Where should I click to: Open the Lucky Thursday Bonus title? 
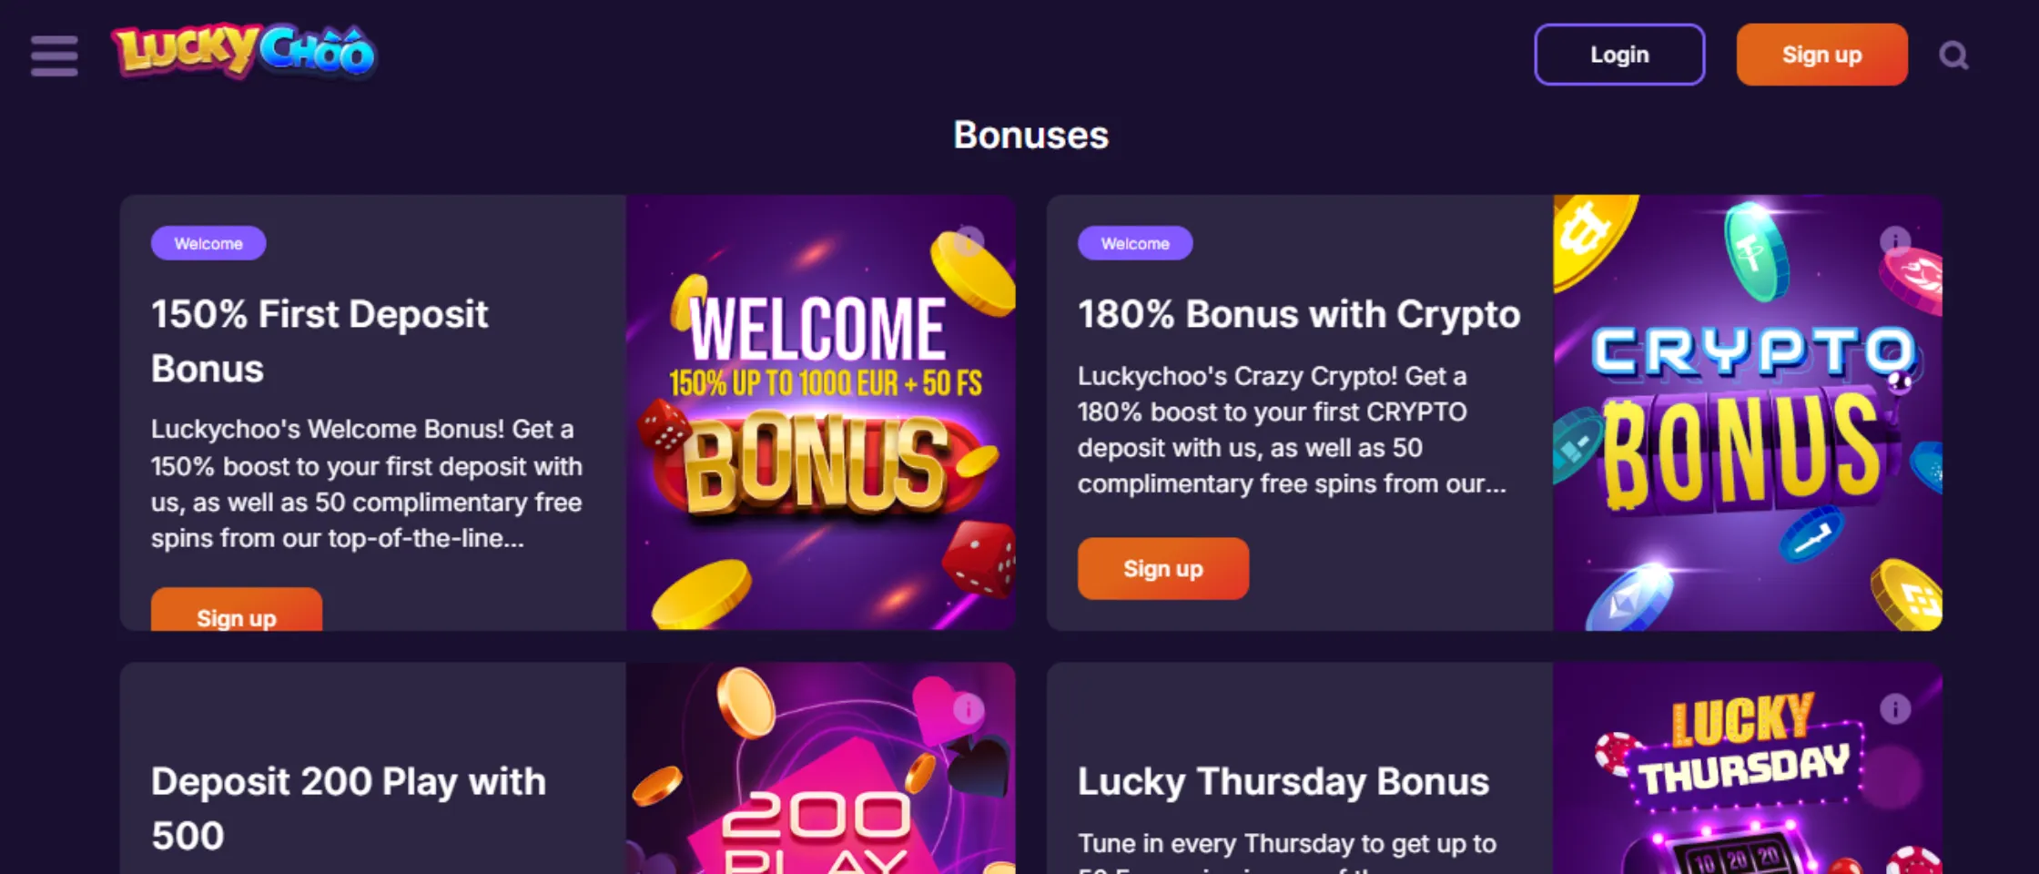tap(1283, 781)
